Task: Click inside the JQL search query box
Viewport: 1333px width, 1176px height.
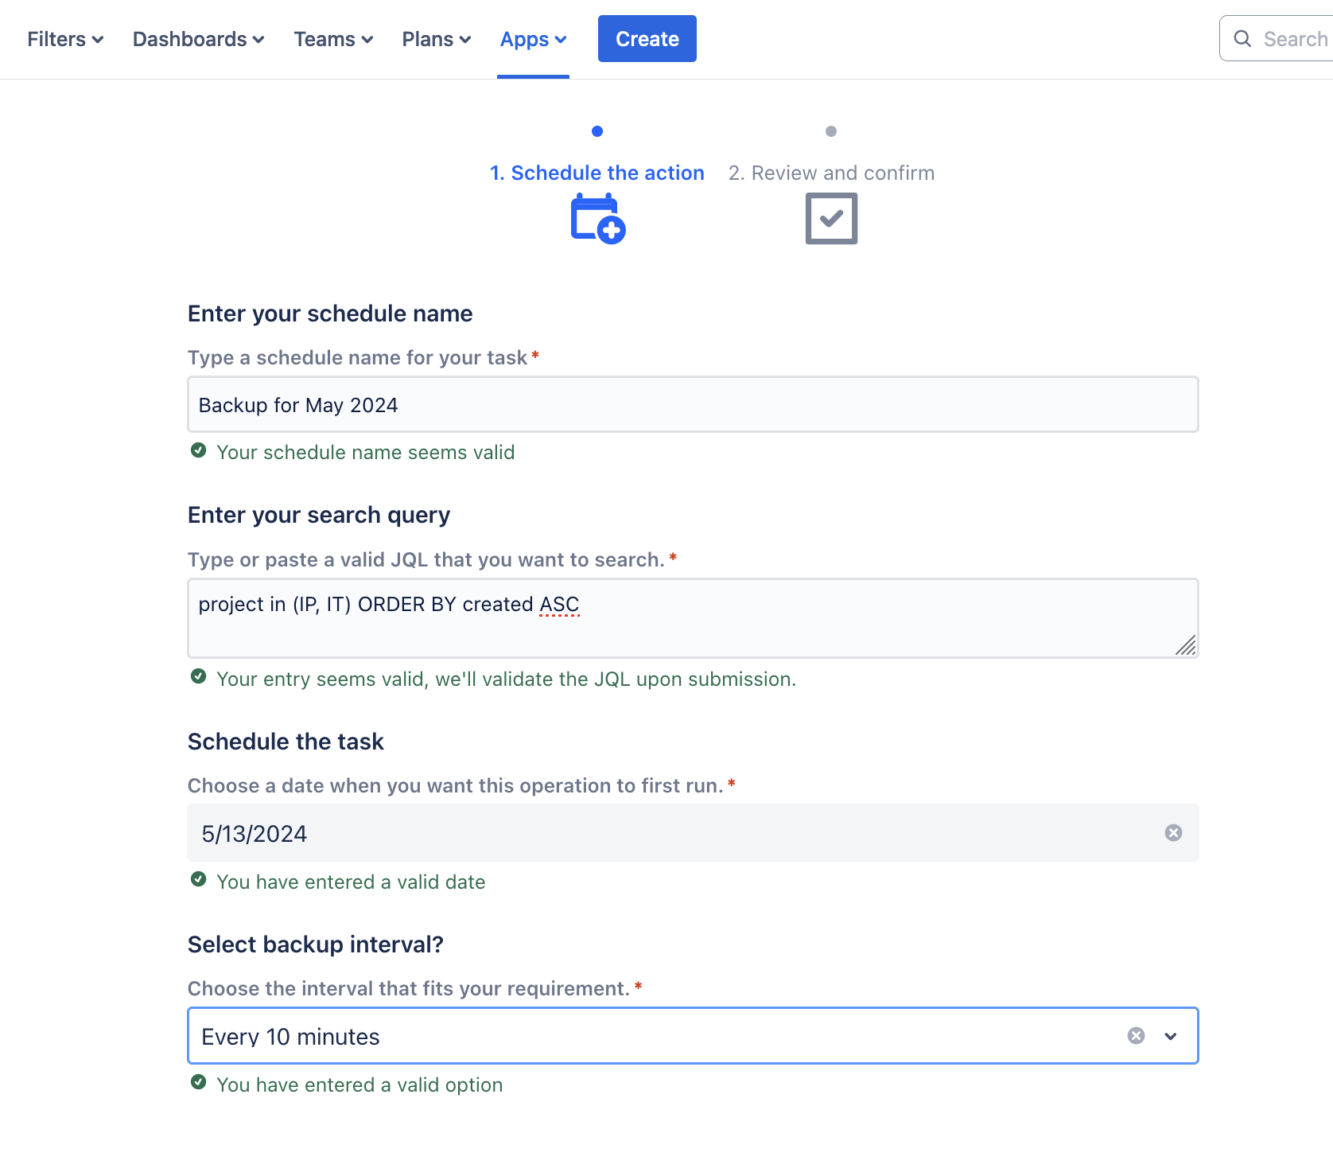Action: 693,618
